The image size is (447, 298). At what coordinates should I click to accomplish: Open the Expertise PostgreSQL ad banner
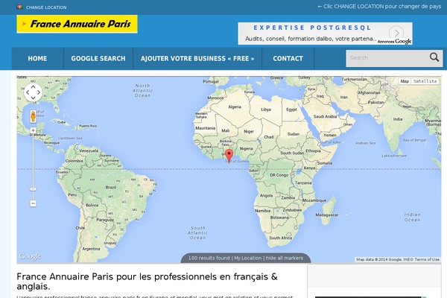(x=325, y=34)
